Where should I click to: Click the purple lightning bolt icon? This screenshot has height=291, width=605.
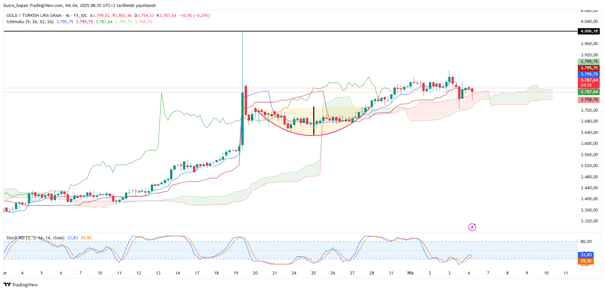coord(472,227)
